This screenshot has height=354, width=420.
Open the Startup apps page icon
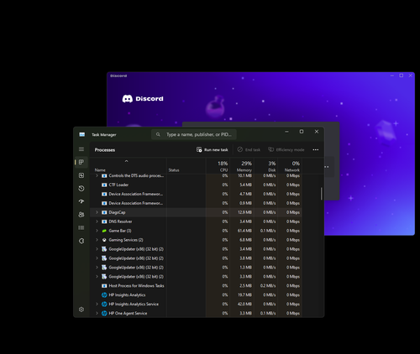(x=81, y=201)
